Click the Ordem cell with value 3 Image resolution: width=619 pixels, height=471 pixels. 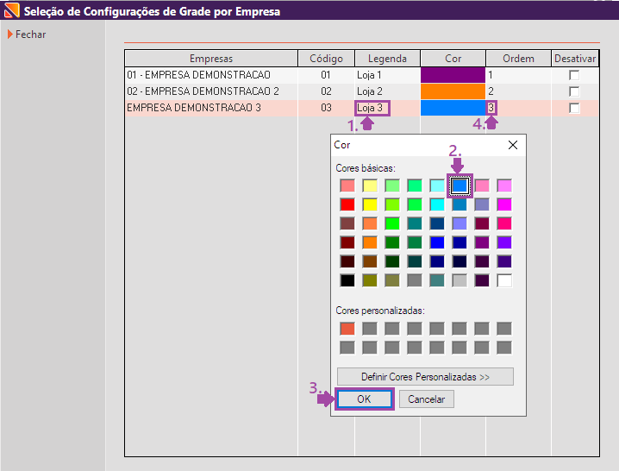pyautogui.click(x=518, y=108)
